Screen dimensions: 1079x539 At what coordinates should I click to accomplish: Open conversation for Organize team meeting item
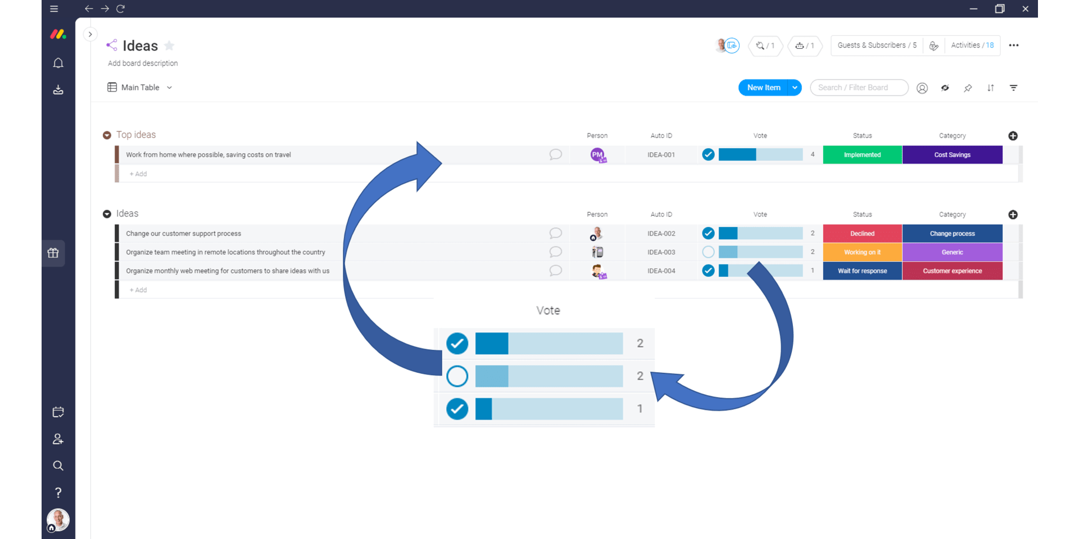point(555,252)
